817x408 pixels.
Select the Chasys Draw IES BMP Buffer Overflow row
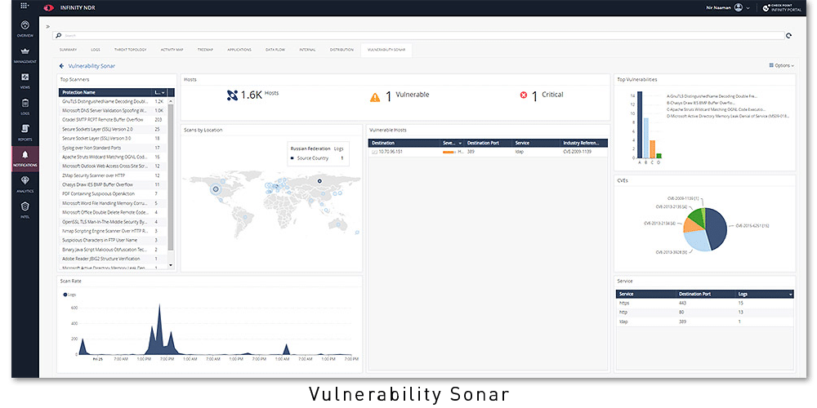(113, 184)
